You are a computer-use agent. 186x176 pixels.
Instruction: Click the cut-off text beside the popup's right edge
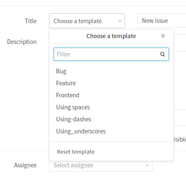[x=180, y=140]
